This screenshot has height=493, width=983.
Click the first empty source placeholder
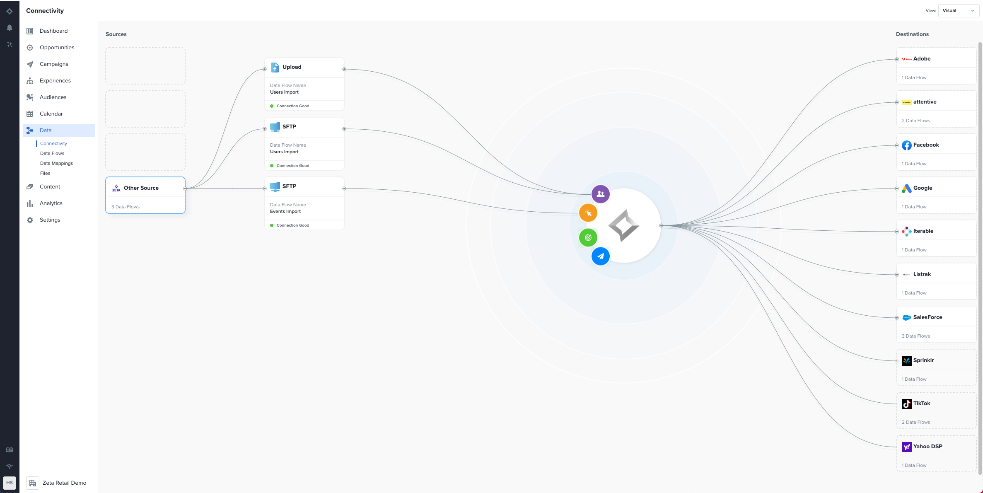point(145,66)
